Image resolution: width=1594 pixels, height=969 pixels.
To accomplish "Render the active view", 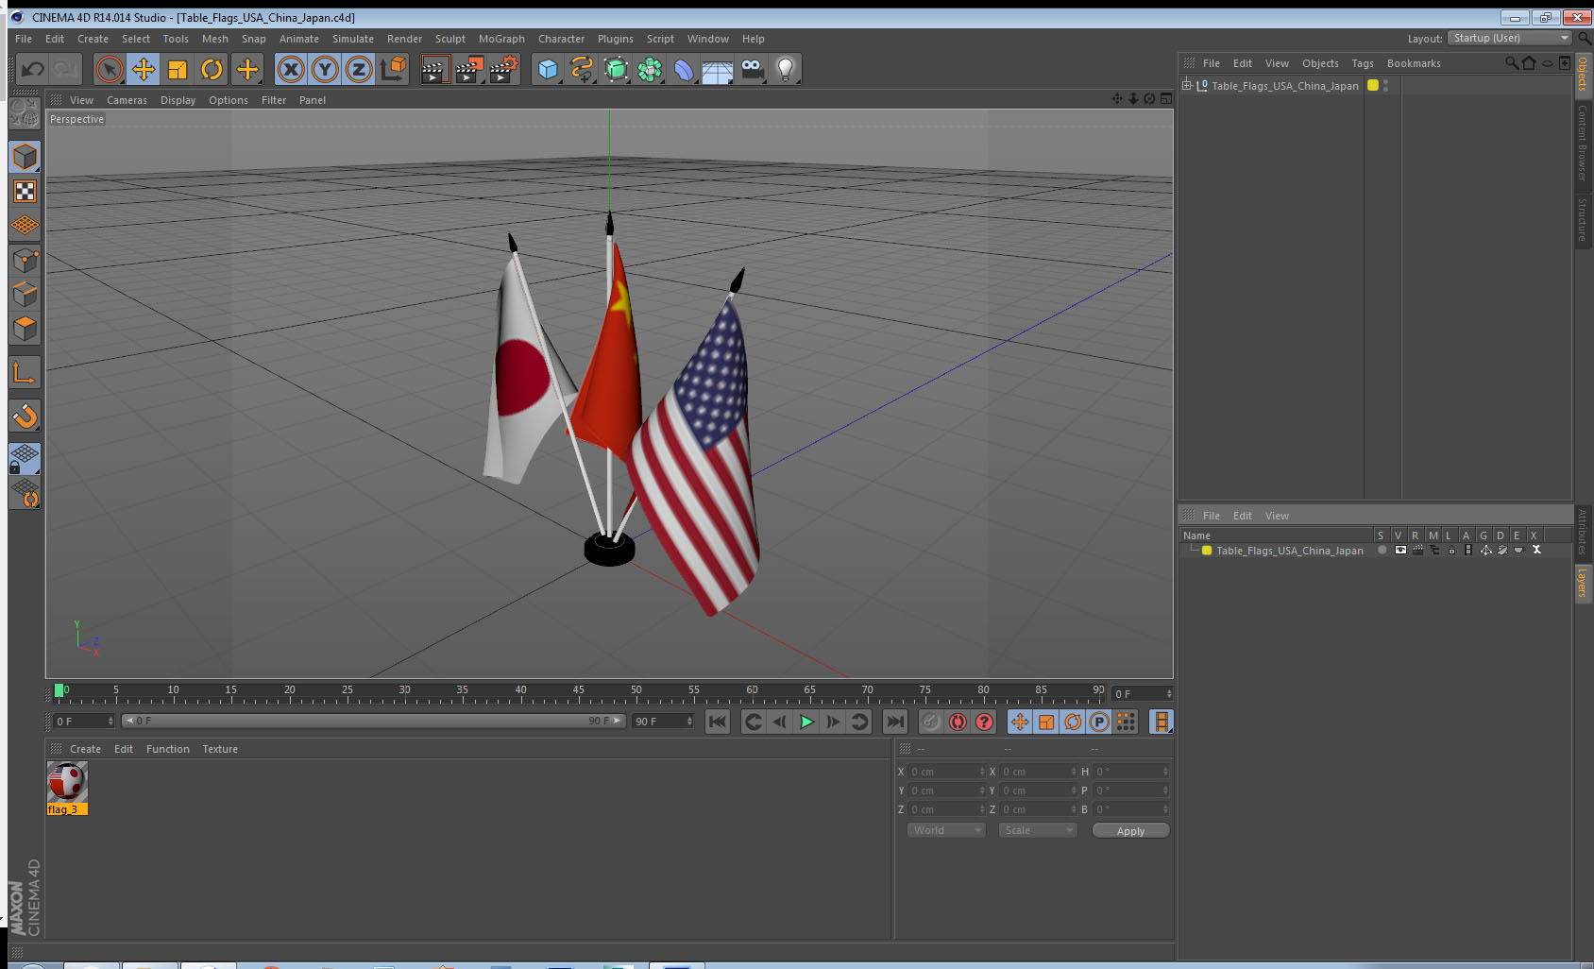I will [x=433, y=69].
